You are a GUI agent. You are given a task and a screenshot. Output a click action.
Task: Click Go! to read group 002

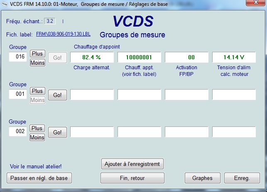click(x=57, y=132)
